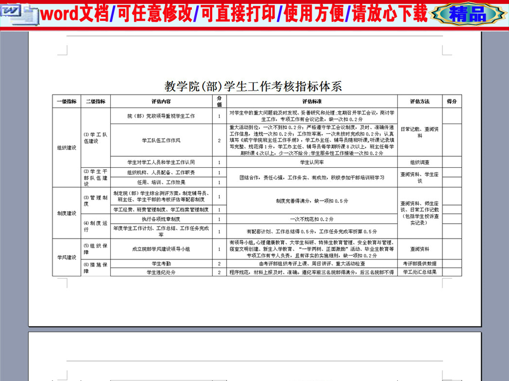Click the 组织建设 first-level cell
This screenshot has height=381, width=509.
click(x=67, y=147)
